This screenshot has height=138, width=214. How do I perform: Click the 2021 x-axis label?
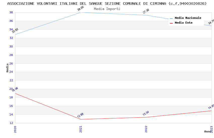point(81,129)
